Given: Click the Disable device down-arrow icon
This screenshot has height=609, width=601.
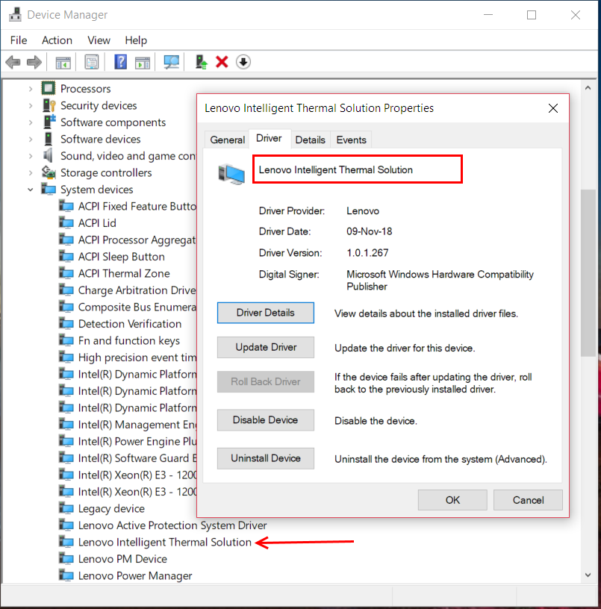Looking at the screenshot, I should (243, 62).
